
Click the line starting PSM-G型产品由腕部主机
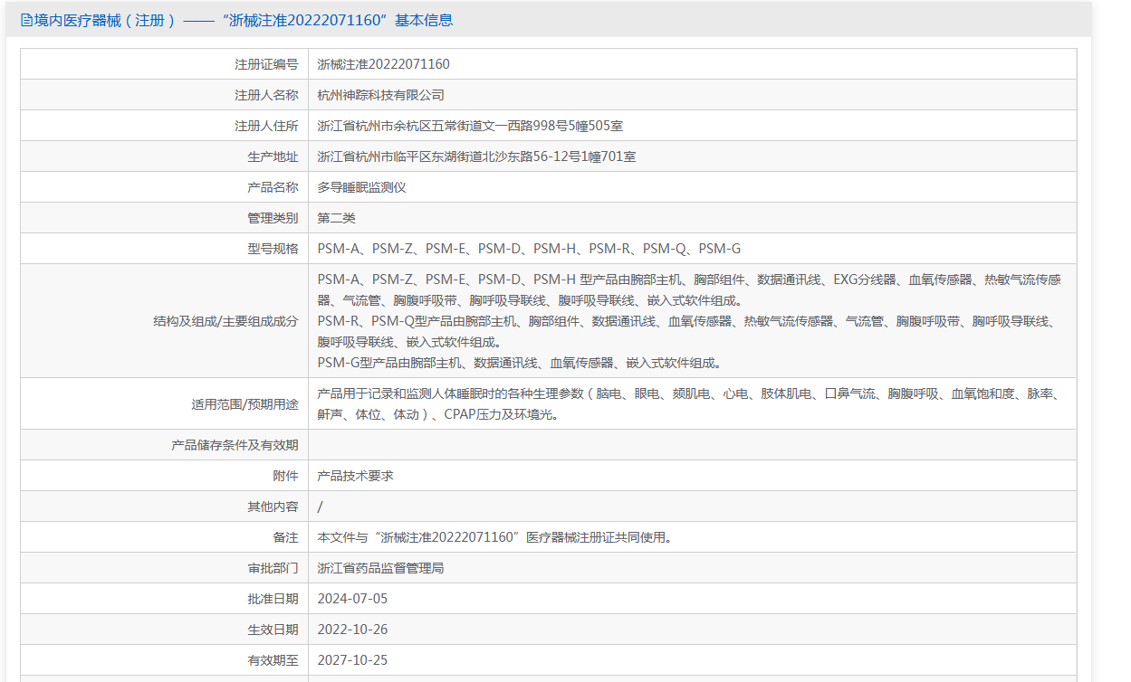[521, 363]
